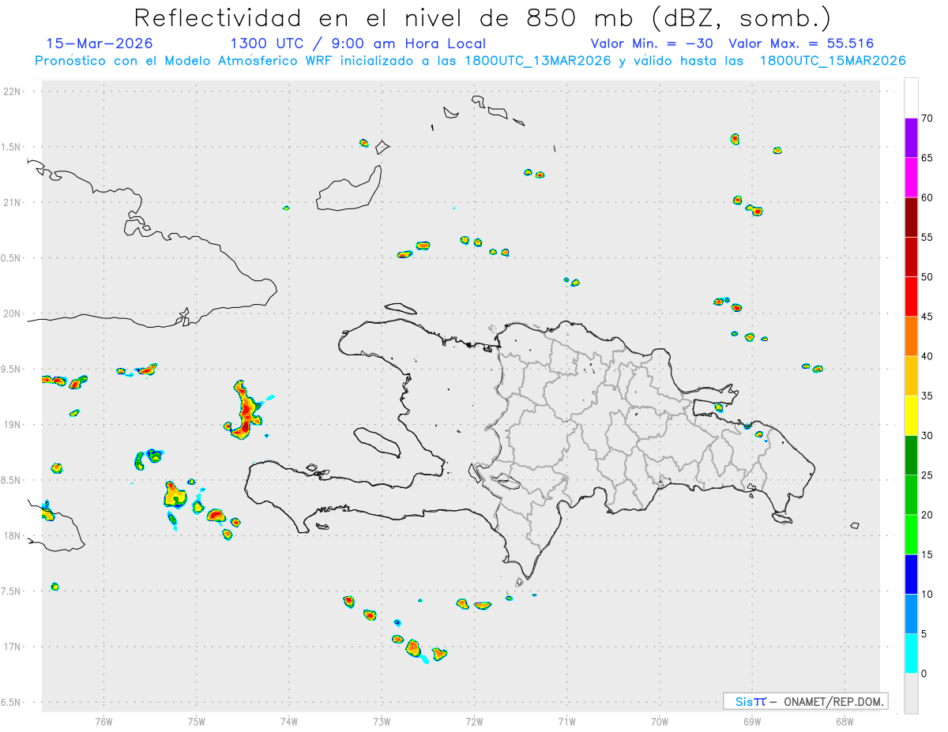Screen dimensions: 948x732
Task: Click the '55' value on the color scale
Action: [927, 237]
